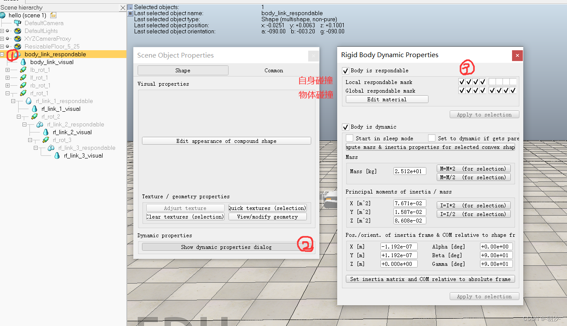Click the body_link_respondable shape icon

(17, 54)
